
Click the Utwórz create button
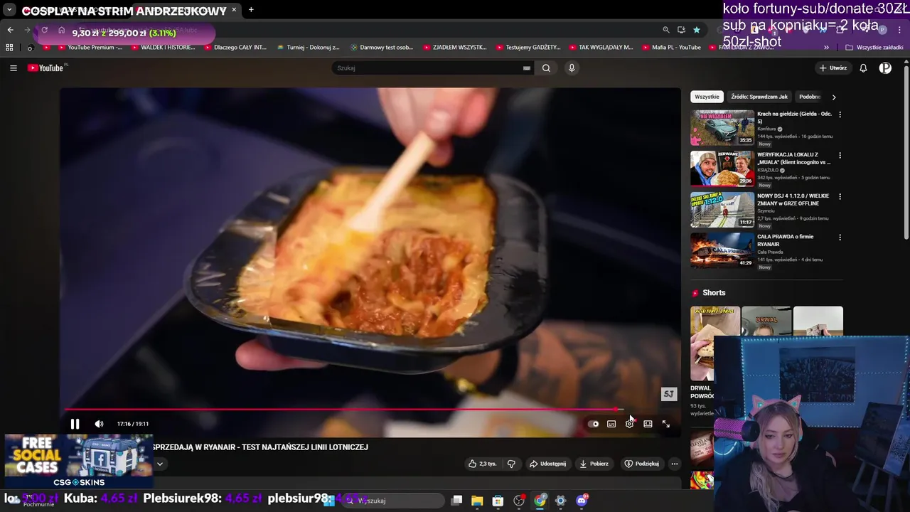tap(833, 68)
